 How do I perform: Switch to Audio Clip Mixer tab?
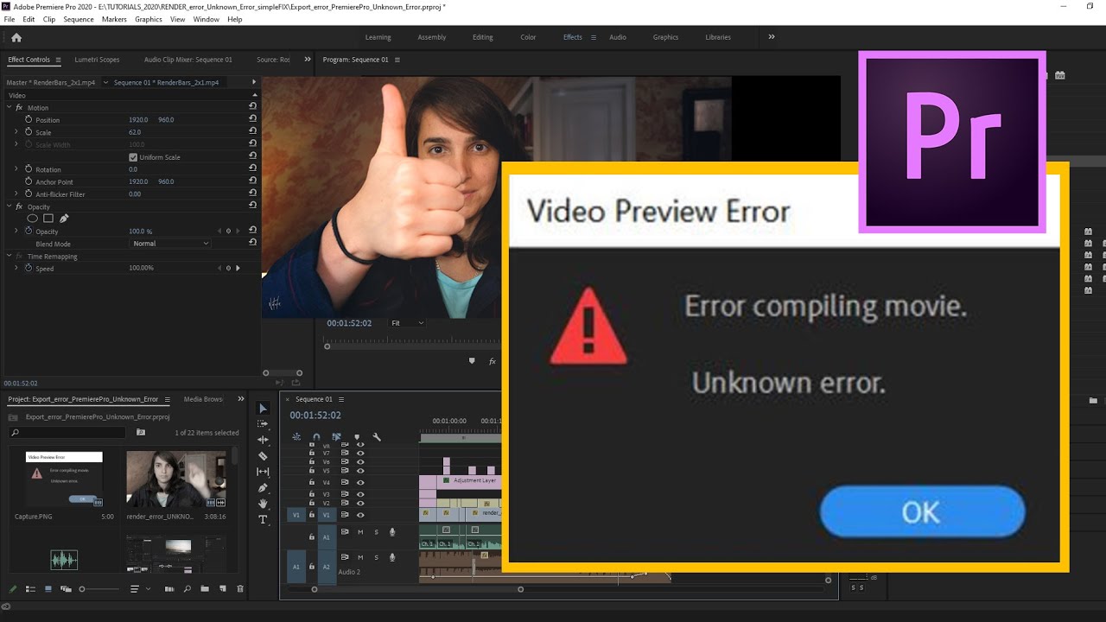pos(188,60)
